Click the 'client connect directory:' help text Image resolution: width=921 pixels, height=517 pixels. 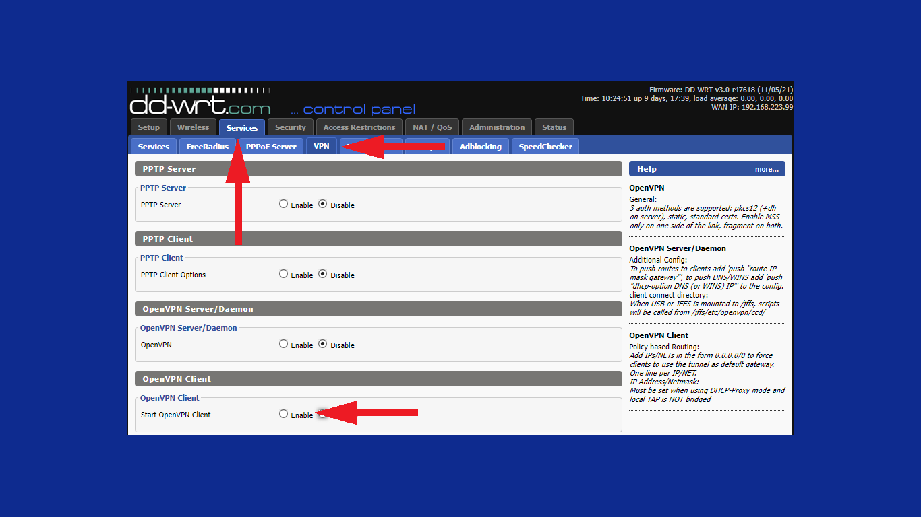668,295
